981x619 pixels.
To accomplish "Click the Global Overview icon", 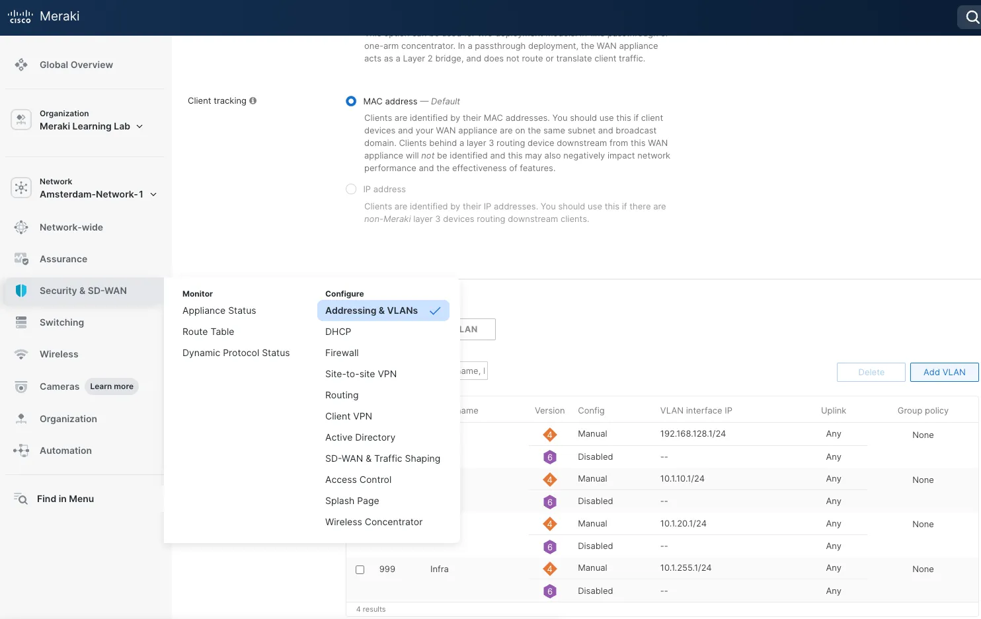I will tap(21, 65).
